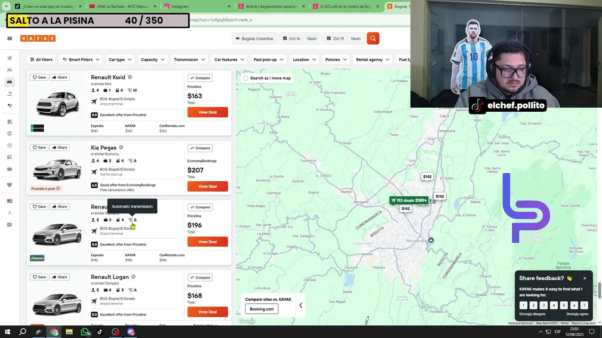
Task: Open the Explore globe icon in sidebar
Action: coord(9,133)
